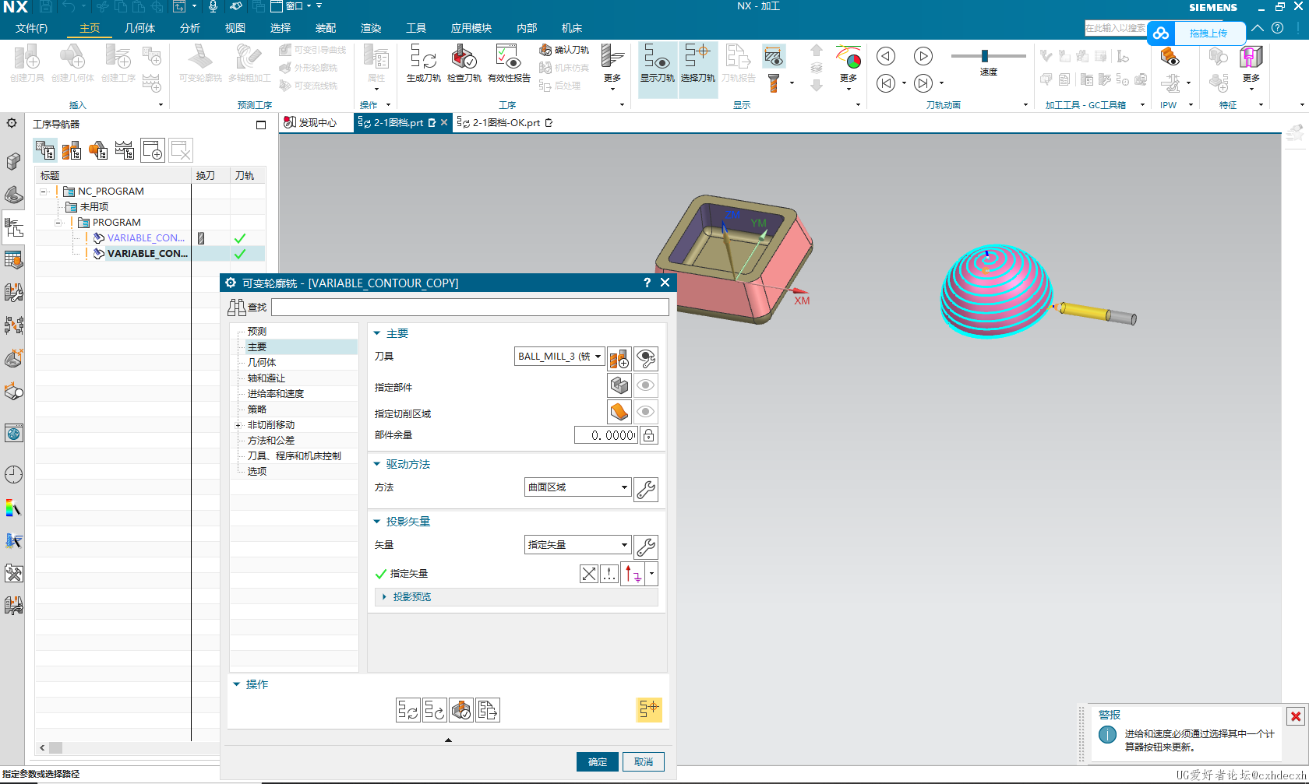Image resolution: width=1309 pixels, height=784 pixels.
Task: Open the Projection Vector dropdown 指定矢量
Action: pos(577,545)
